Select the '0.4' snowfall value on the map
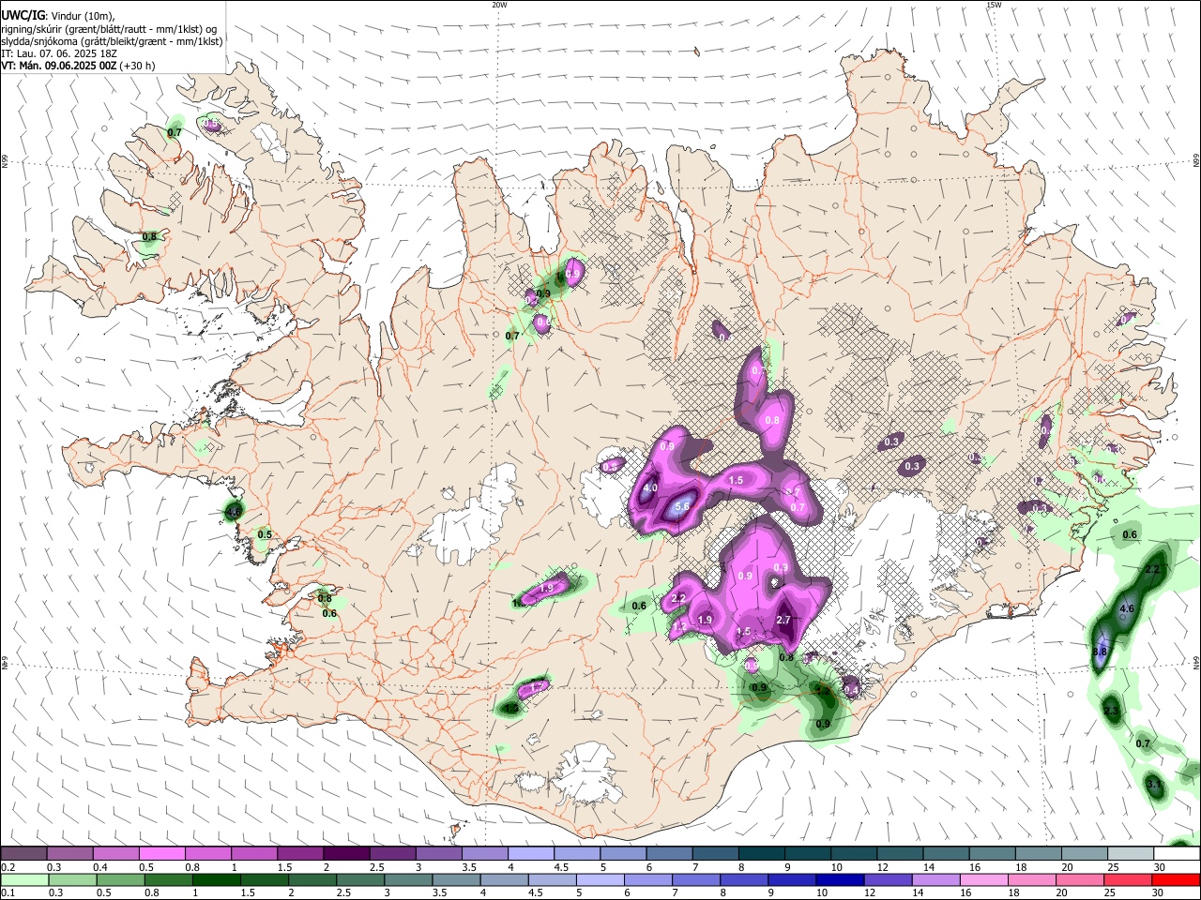This screenshot has height=900, width=1201. 852,690
